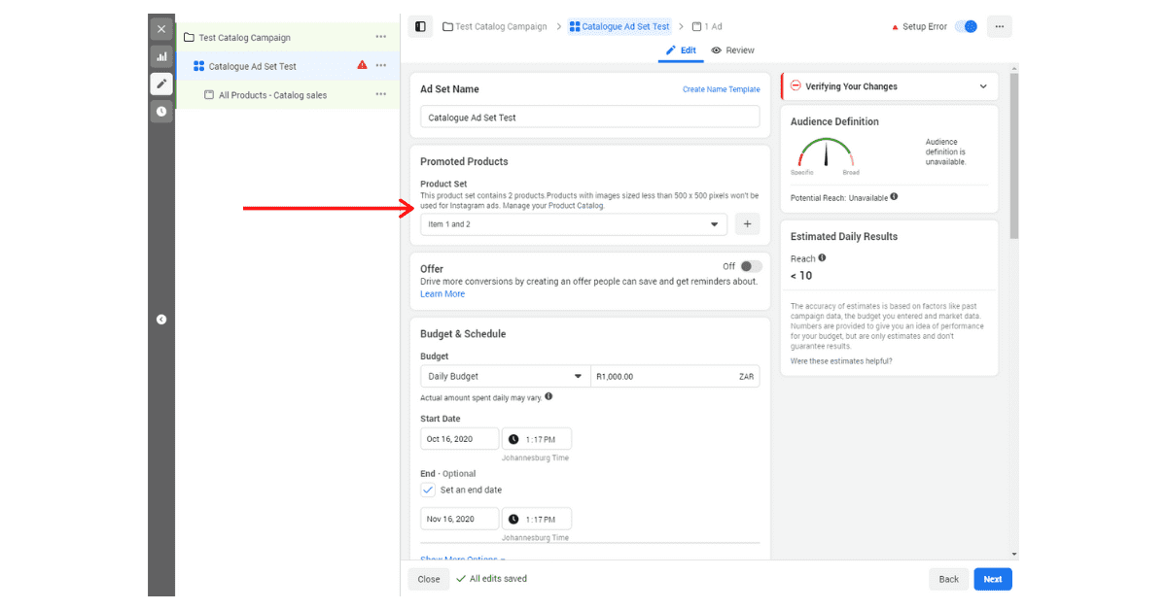
Task: Click Create Name Template link
Action: [722, 89]
